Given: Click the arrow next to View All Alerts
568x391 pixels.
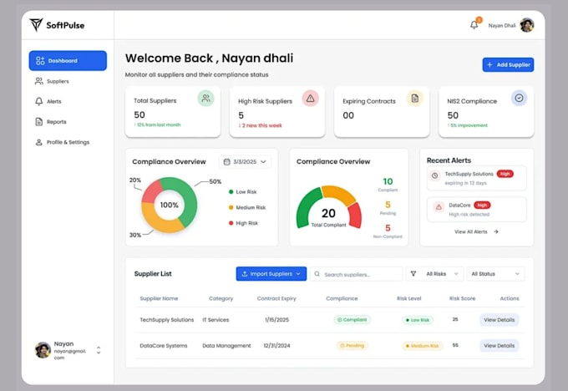Looking at the screenshot, I should (496, 231).
